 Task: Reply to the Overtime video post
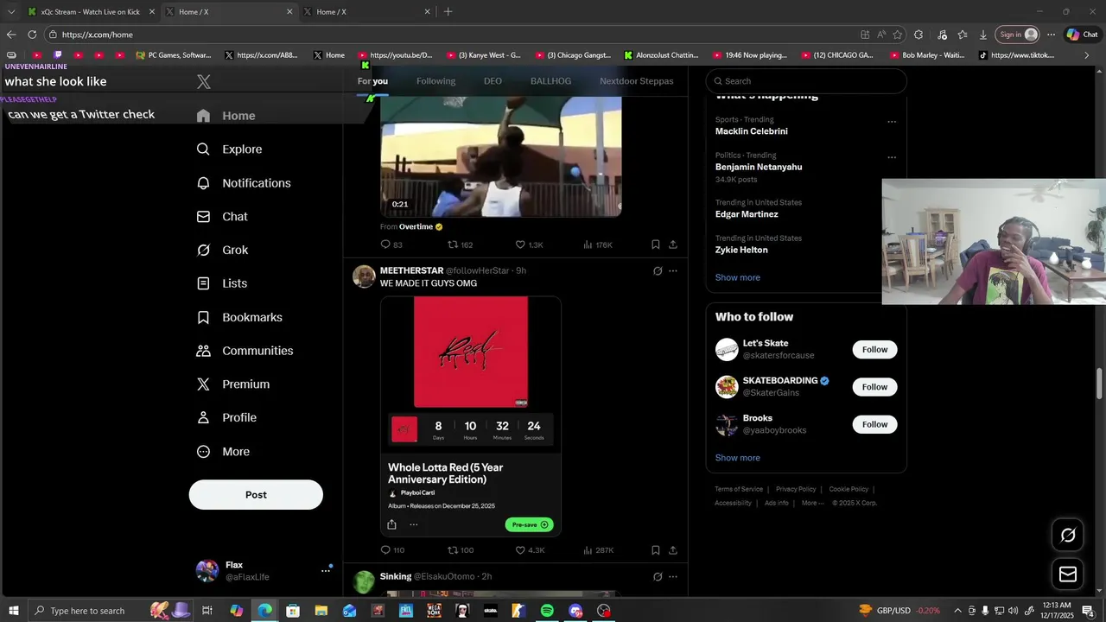391,245
